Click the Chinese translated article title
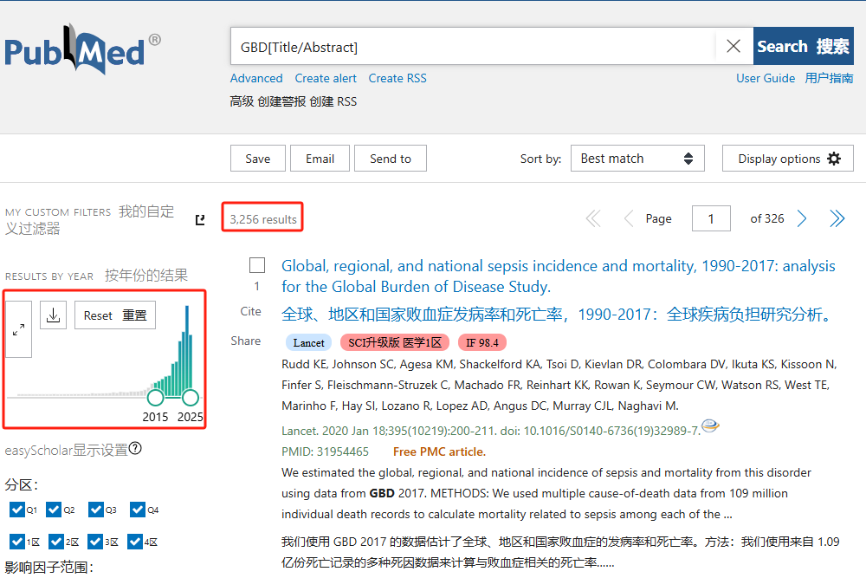The height and width of the screenshot is (578, 866). click(x=557, y=315)
